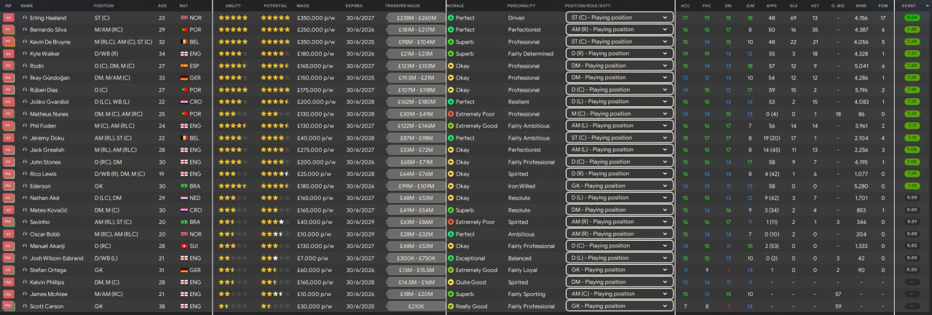
Task: Click Savinho's 30/6/2029 contract expiry date
Action: tap(360, 222)
